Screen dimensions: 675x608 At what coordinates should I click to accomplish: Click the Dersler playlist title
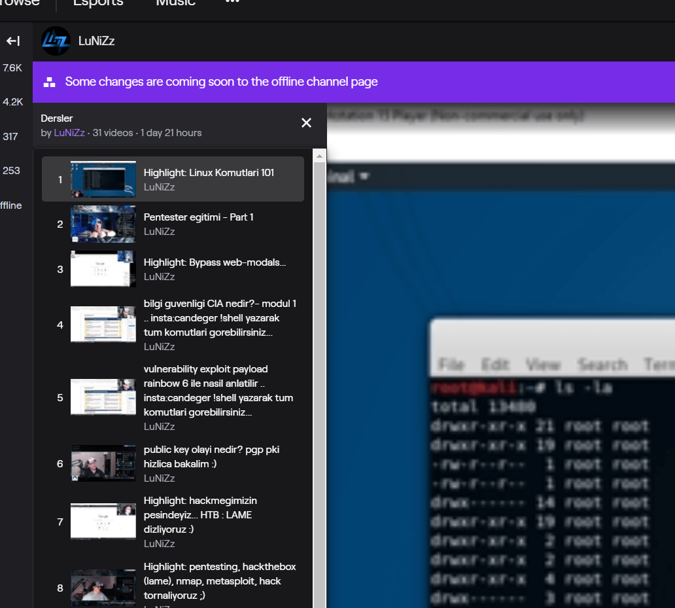point(57,118)
